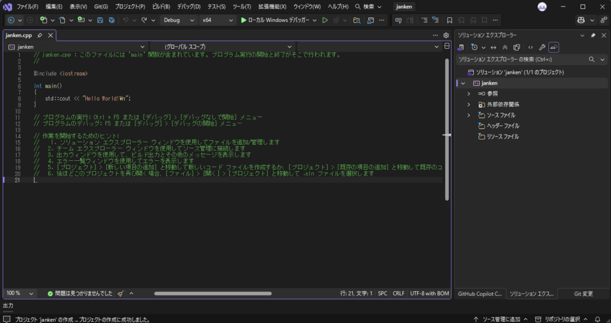Screen dimensions: 611x323
Task: Click the Save janken.cpp single-disk icon
Action: tap(100, 20)
